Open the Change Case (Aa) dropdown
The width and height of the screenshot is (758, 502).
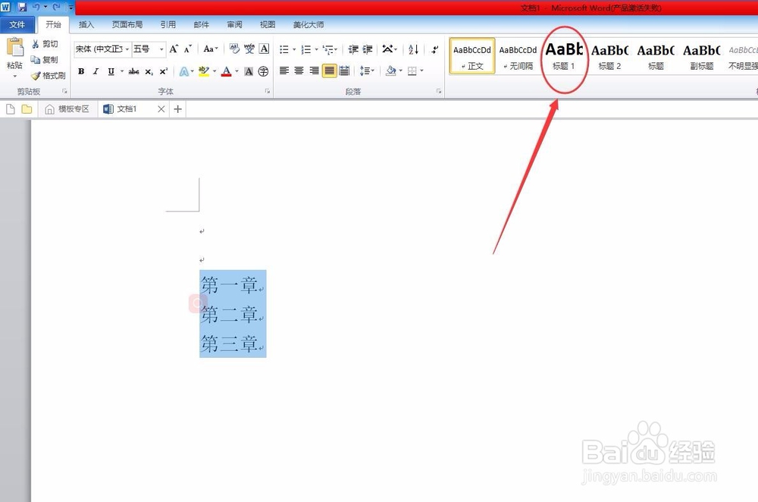(211, 49)
